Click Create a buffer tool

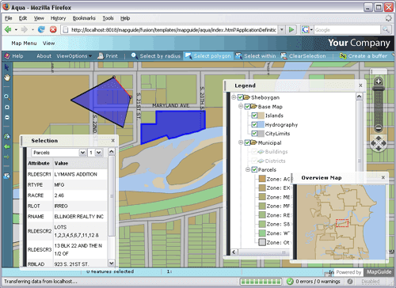click(364, 56)
